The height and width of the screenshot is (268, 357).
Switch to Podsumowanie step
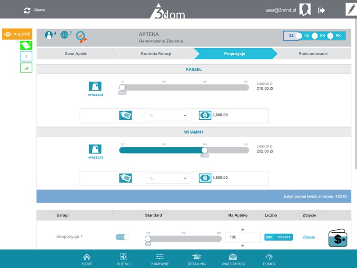[x=313, y=53]
